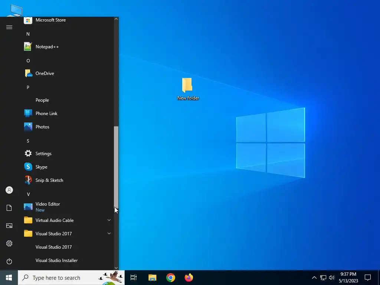Open the notification center icon
The height and width of the screenshot is (285, 380).
coord(368,278)
